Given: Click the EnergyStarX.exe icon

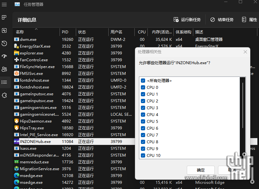Looking at the screenshot, I should [x=16, y=46].
